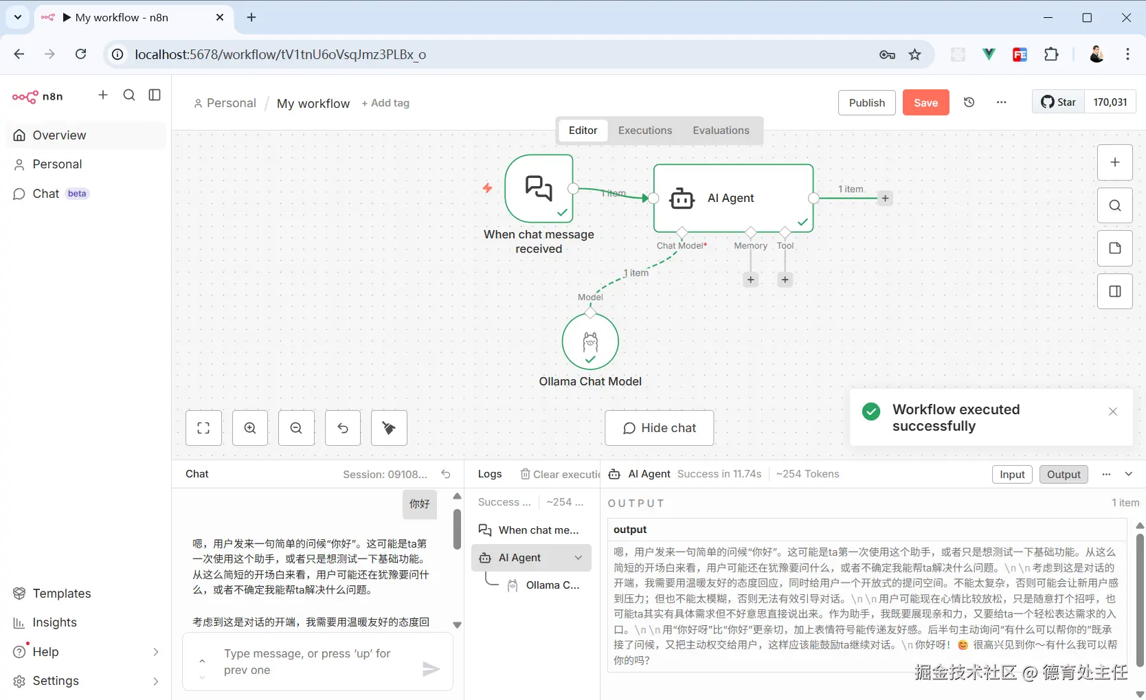1146x700 pixels.
Task: Open Chat beta in the sidebar
Action: pyautogui.click(x=86, y=194)
